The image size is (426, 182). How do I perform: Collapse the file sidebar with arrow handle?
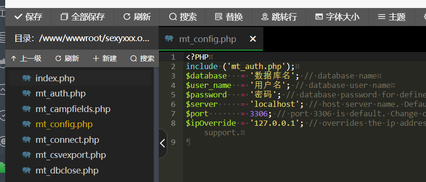click(163, 143)
